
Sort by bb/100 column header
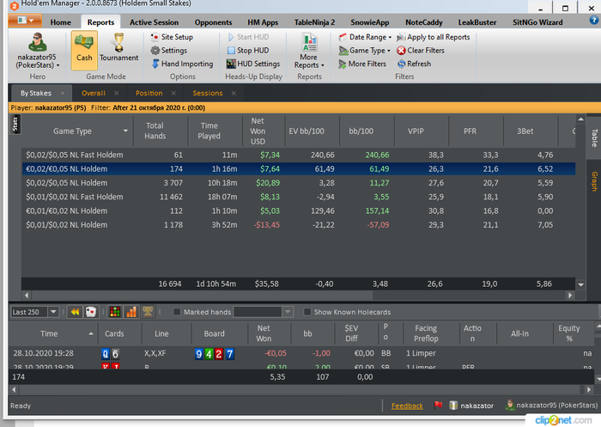click(361, 131)
